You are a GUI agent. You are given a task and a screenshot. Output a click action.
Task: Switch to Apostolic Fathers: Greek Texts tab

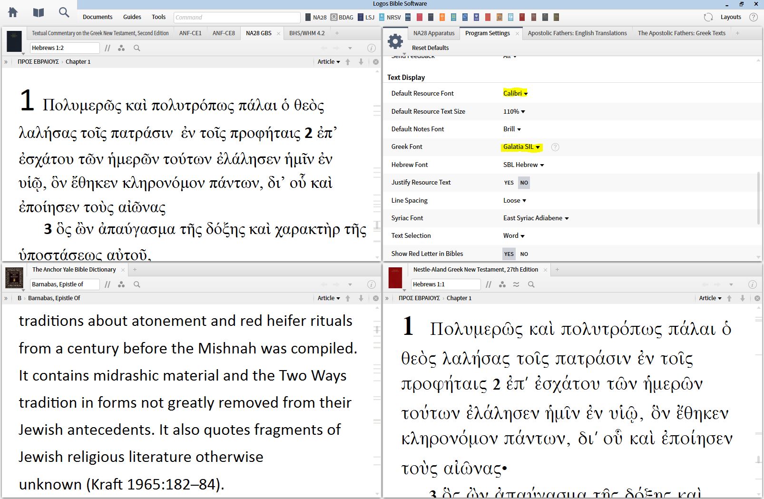click(x=682, y=33)
